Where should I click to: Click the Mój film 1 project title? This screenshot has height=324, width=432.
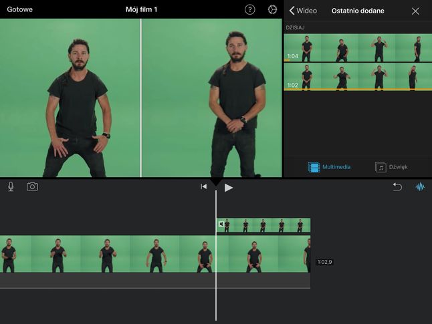click(x=141, y=9)
